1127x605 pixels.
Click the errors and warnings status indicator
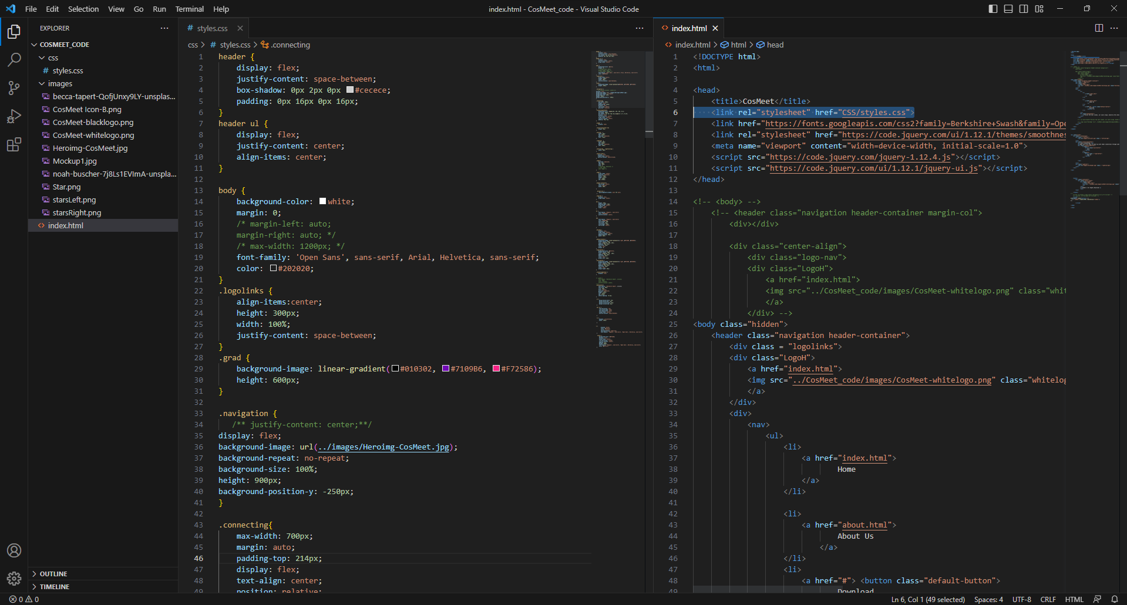(x=24, y=599)
